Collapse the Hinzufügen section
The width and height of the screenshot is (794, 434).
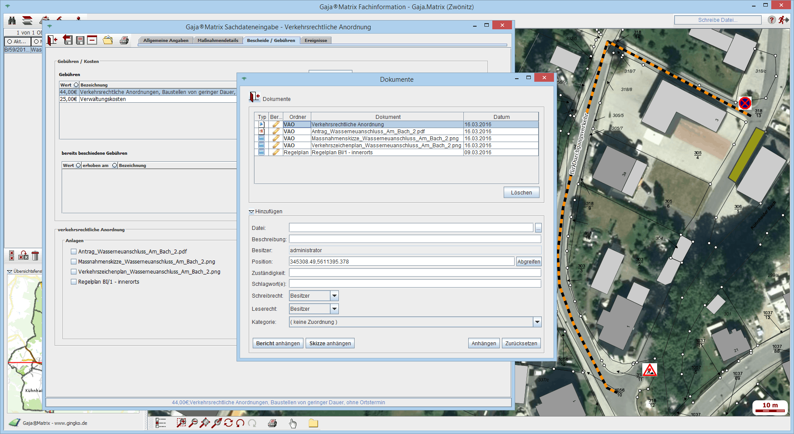point(251,212)
